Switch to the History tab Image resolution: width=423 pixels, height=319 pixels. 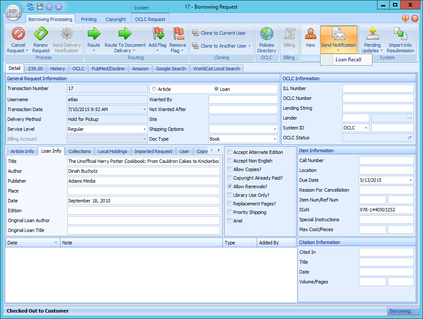57,68
